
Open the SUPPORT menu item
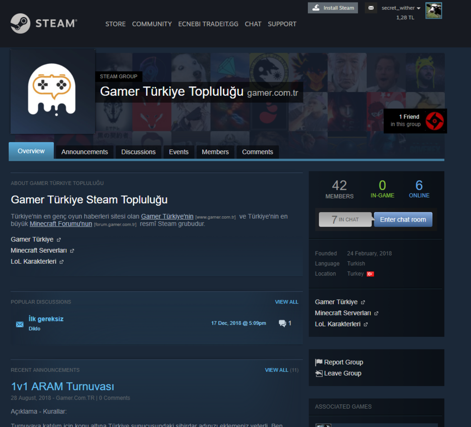(282, 24)
